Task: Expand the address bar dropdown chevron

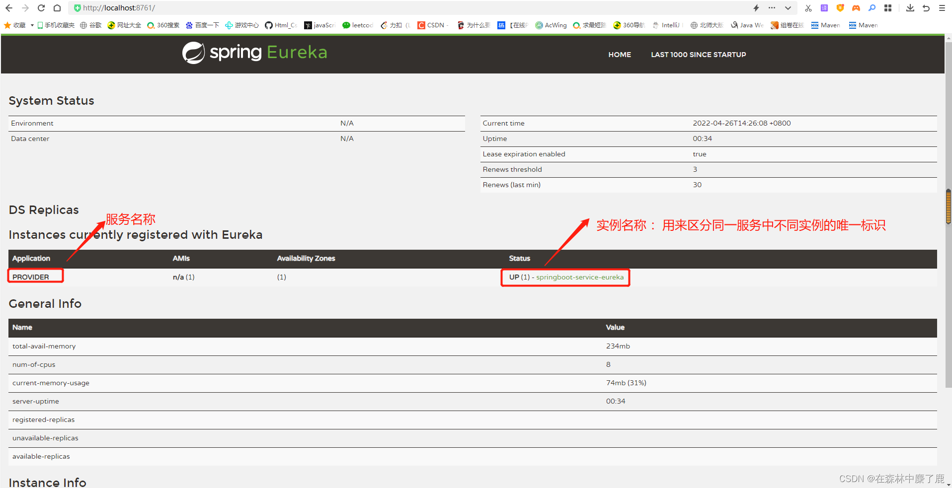Action: tap(788, 8)
